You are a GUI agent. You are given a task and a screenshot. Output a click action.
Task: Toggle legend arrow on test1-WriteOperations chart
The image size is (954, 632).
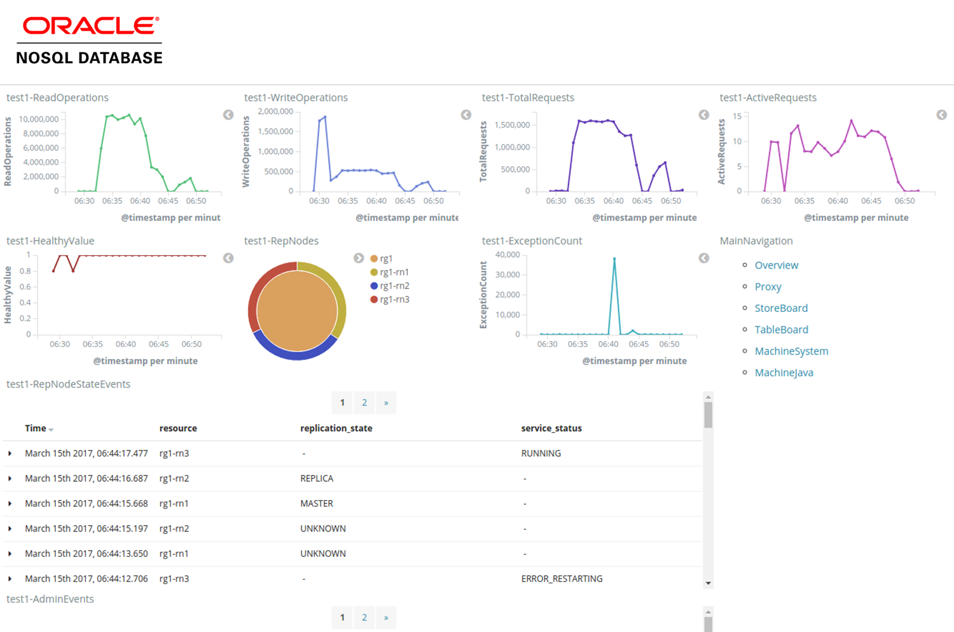(x=466, y=115)
